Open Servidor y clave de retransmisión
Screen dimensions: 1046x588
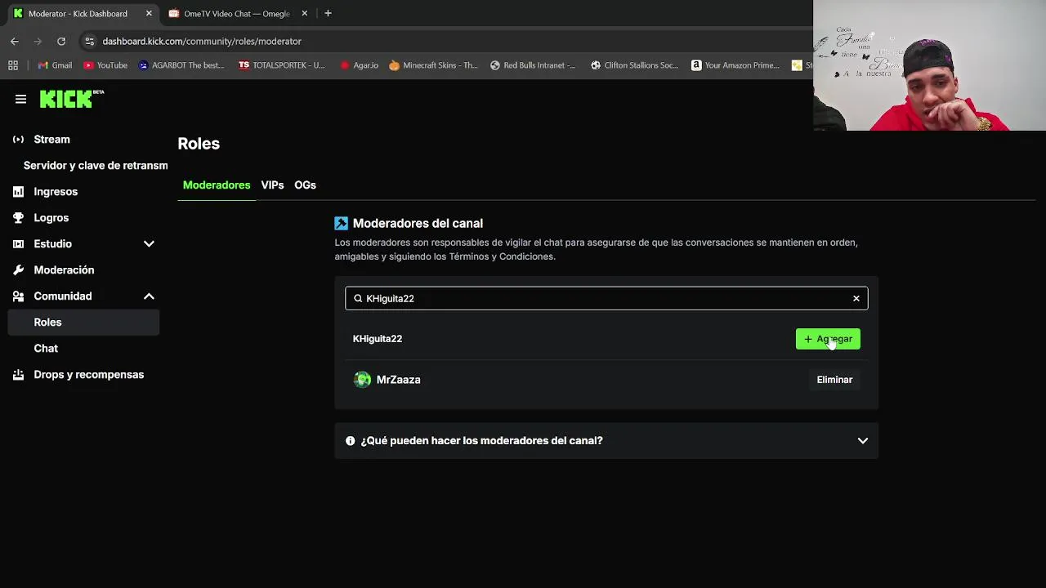tap(96, 166)
